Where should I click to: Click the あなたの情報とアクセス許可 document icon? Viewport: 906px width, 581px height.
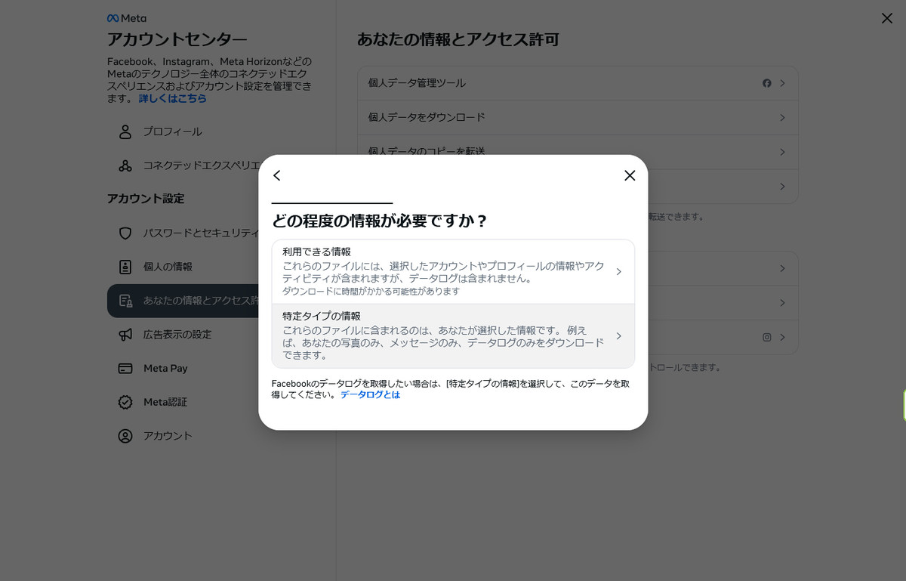[x=125, y=301]
